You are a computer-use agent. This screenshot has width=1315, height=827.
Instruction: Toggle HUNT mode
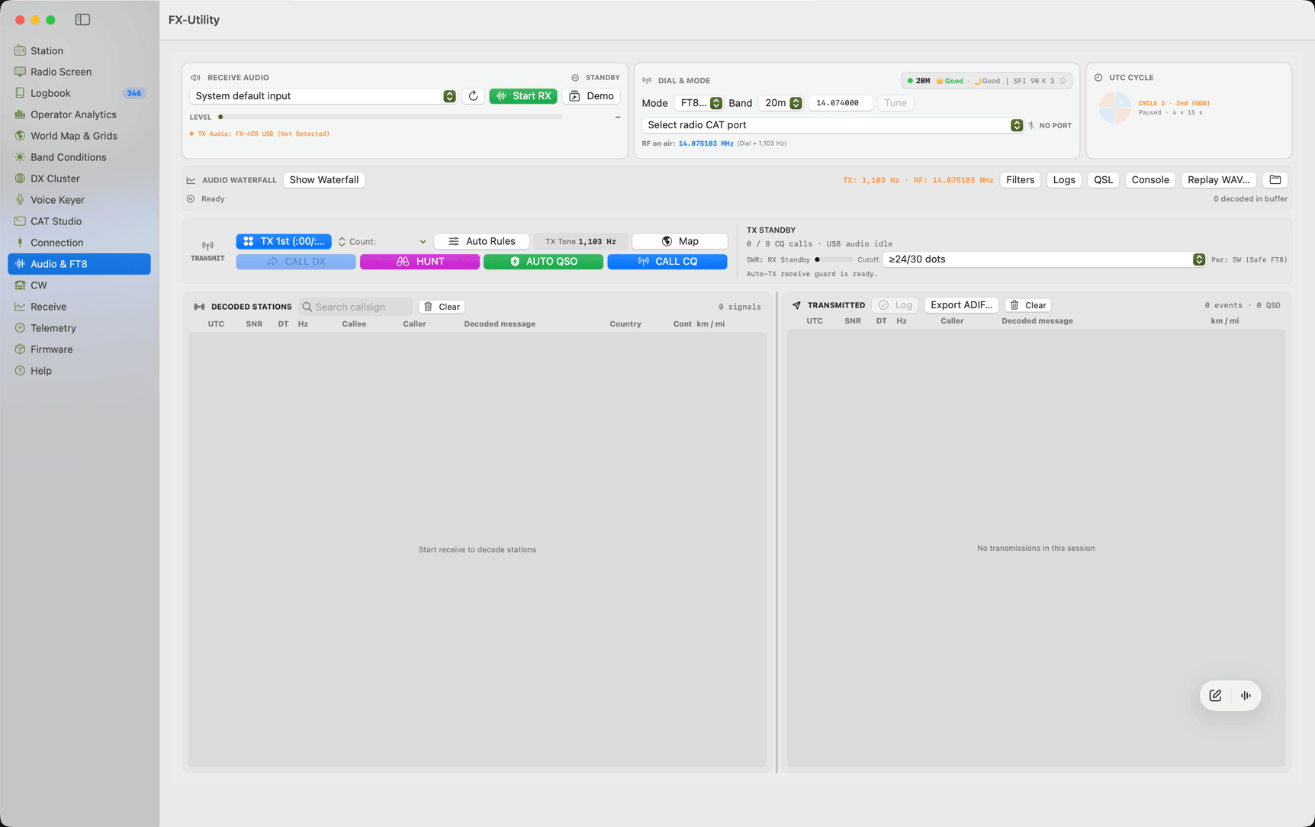420,262
